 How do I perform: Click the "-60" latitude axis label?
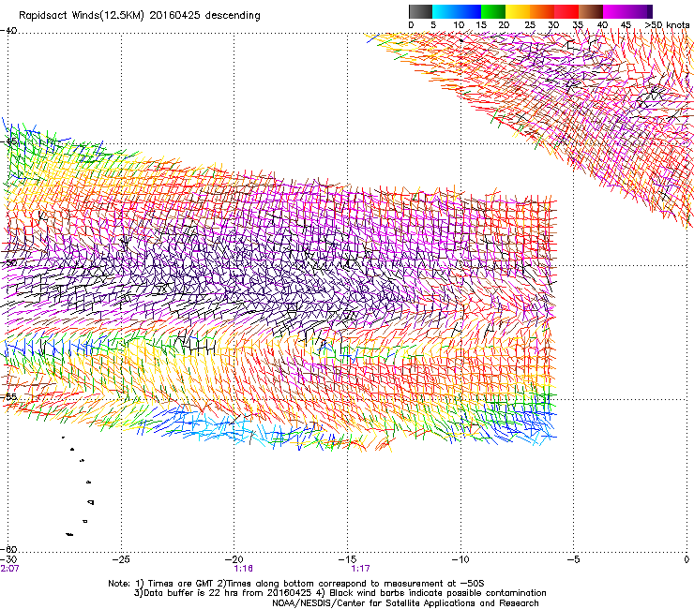pos(8,549)
